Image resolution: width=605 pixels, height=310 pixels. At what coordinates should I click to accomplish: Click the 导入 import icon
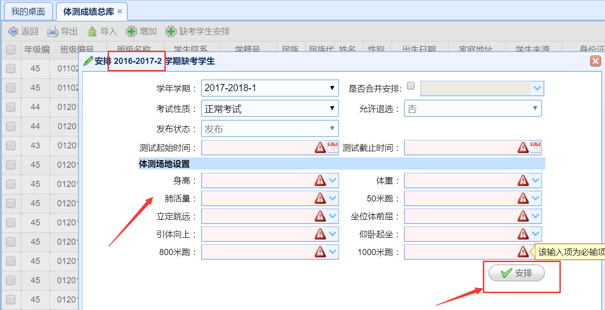click(x=92, y=31)
